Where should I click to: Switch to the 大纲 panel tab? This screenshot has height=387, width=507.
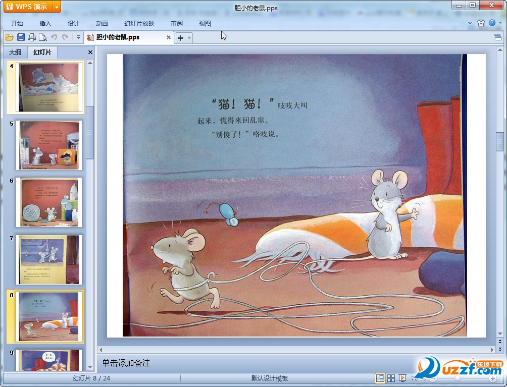[15, 52]
